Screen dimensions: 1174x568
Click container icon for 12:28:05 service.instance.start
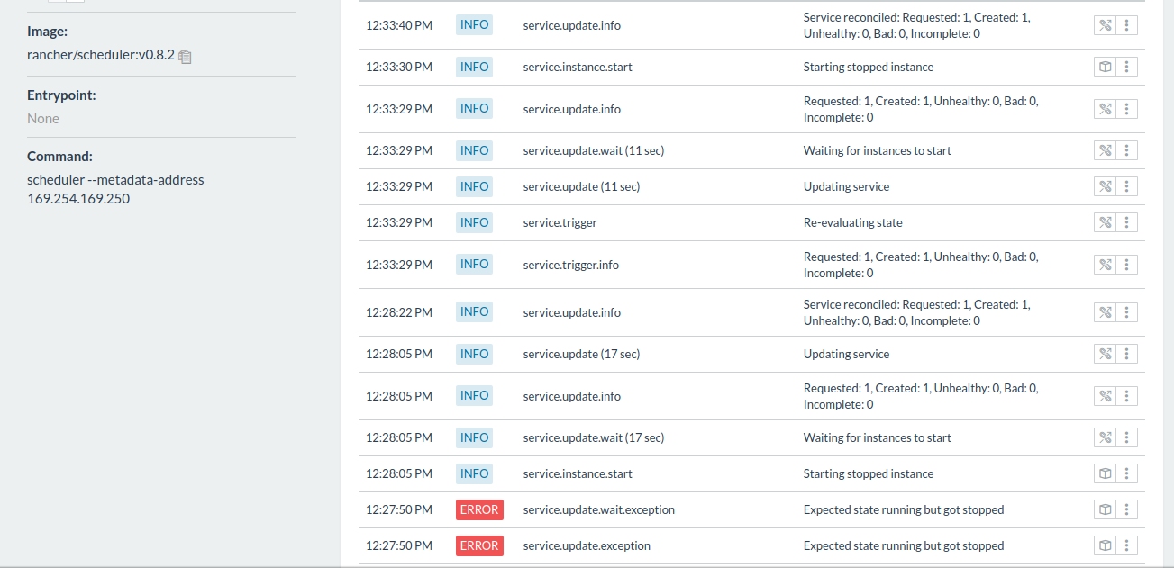click(x=1105, y=473)
